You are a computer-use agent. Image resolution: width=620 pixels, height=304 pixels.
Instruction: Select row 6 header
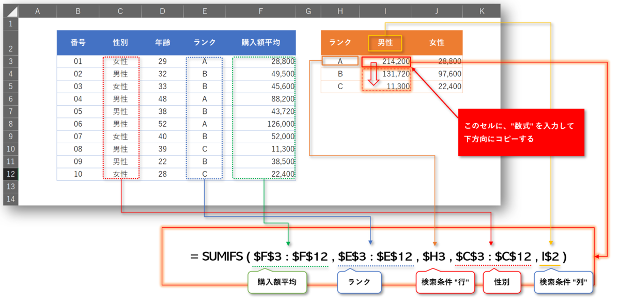click(11, 99)
